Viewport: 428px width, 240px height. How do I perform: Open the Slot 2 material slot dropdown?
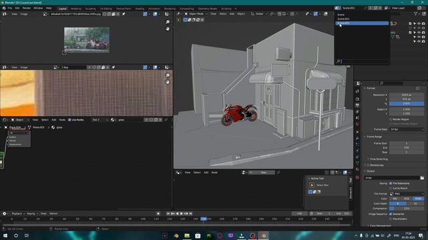[100, 120]
